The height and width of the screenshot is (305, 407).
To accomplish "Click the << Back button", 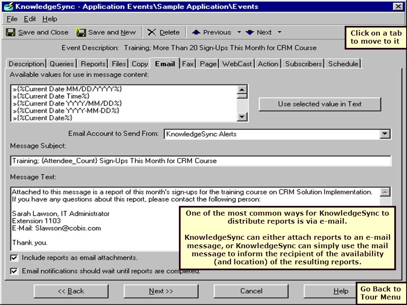I will click(71, 291).
